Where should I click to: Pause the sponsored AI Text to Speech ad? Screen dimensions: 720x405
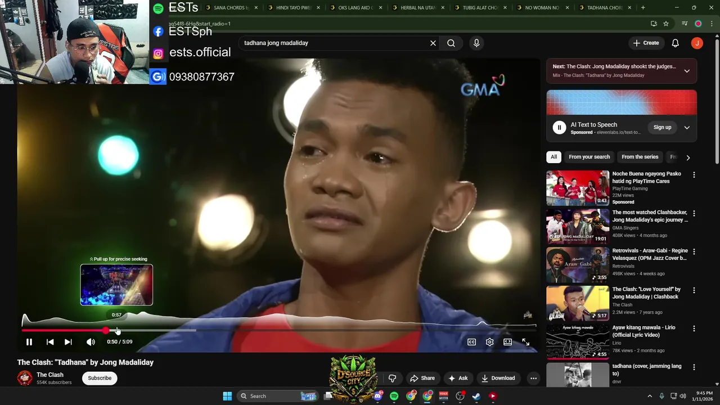click(x=559, y=128)
